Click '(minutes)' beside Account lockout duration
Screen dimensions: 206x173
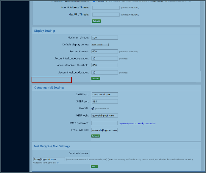point(123,73)
